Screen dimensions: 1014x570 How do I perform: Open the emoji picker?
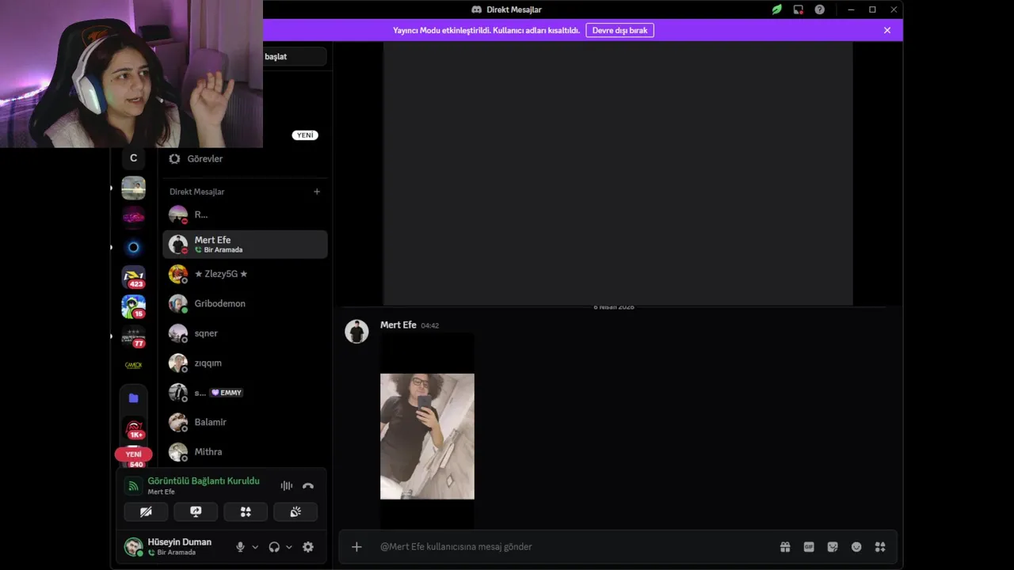pos(856,546)
